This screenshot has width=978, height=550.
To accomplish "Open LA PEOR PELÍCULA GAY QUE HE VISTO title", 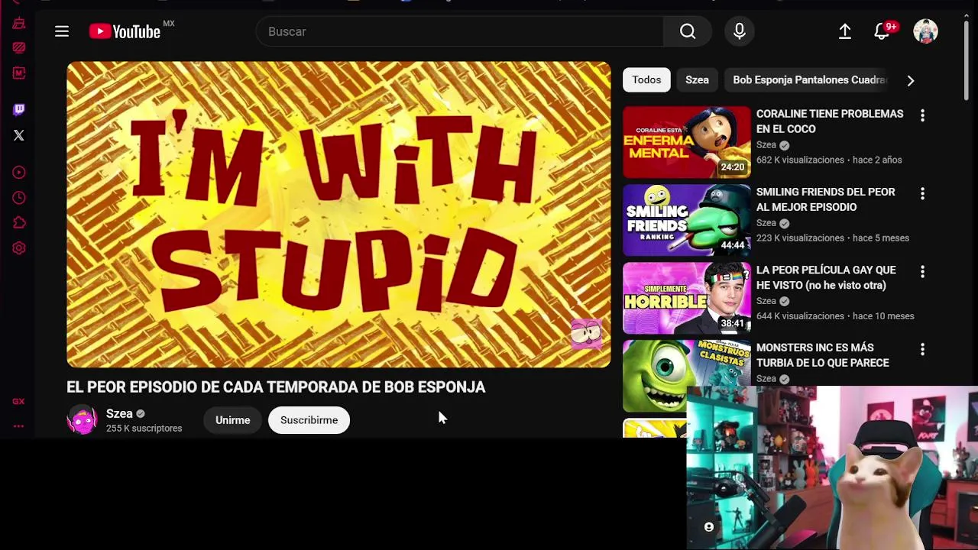I will point(826,277).
